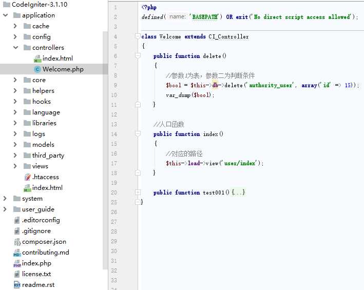The height and width of the screenshot is (290, 364).
Task: Expand the third_party folder arrow
Action: click(x=15, y=155)
